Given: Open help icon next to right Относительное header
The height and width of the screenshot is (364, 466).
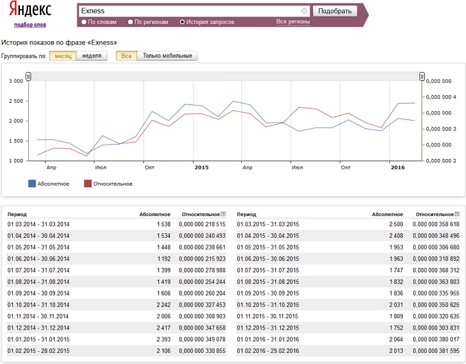Looking at the screenshot, I should click(x=457, y=214).
